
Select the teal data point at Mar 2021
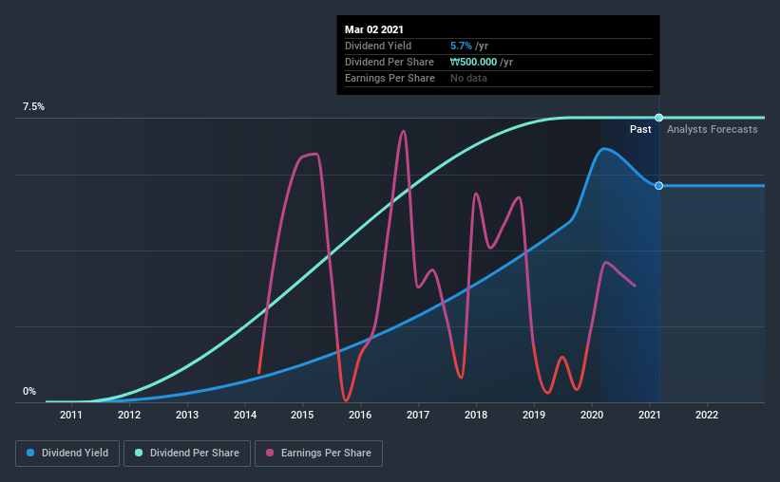click(x=658, y=118)
